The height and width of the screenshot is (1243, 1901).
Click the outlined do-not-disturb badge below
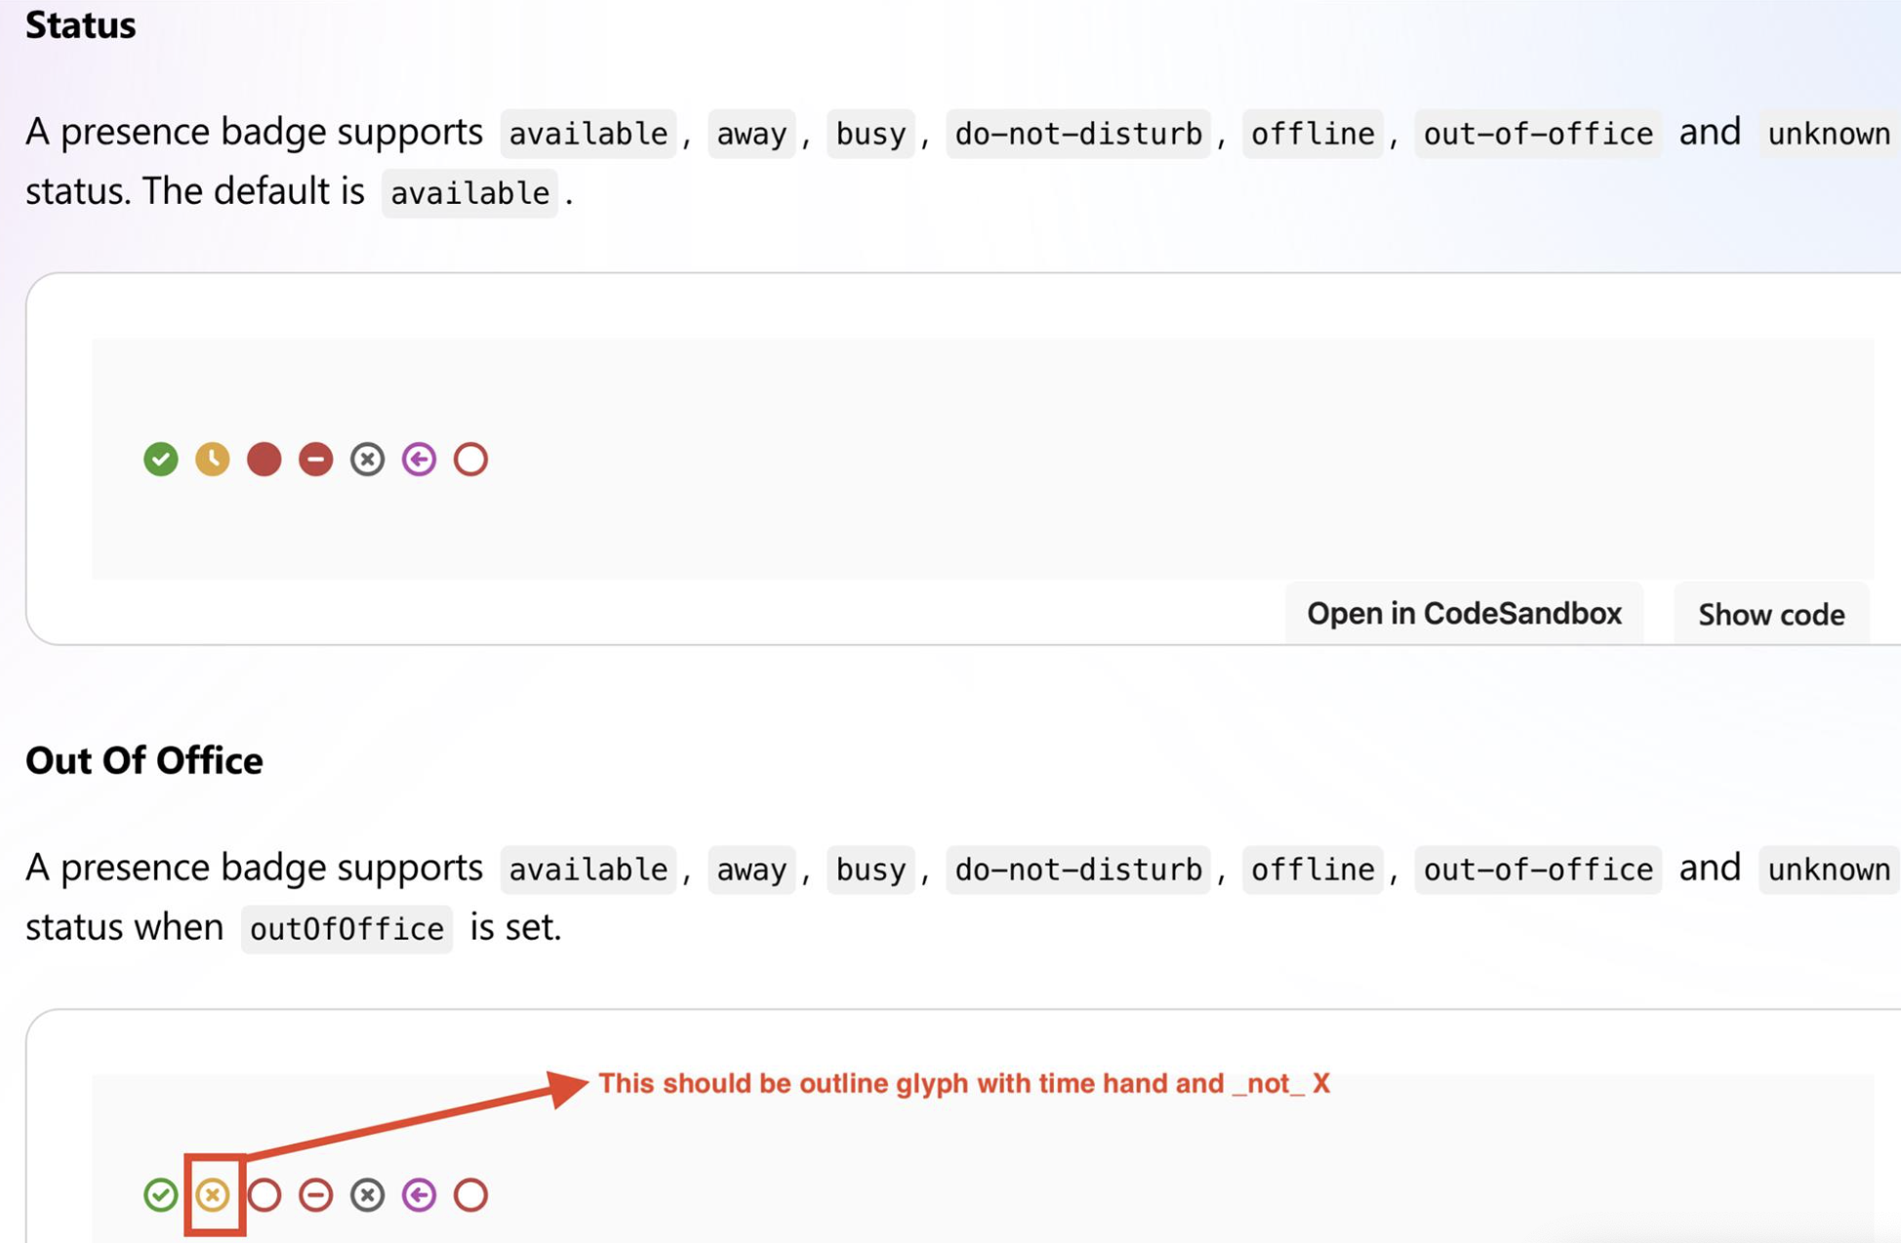point(315,1194)
